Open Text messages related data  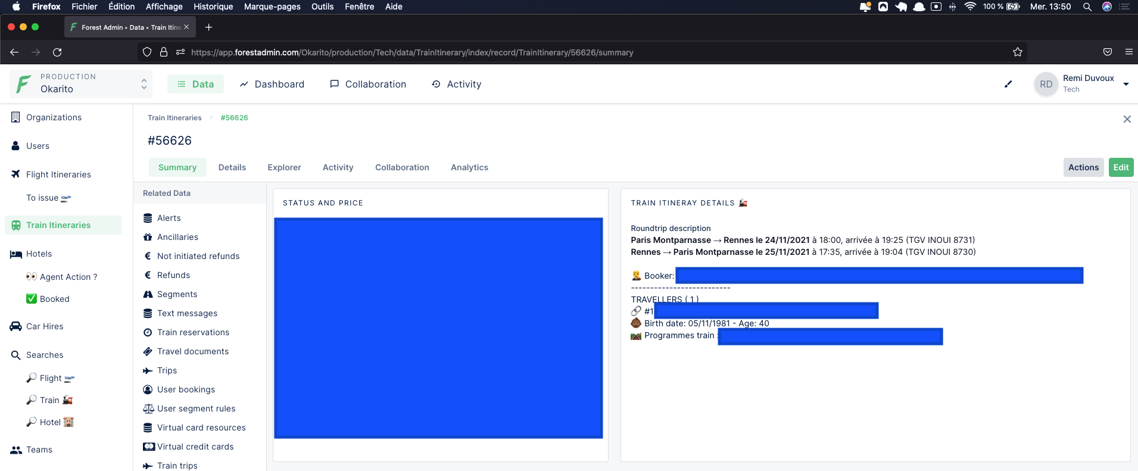tap(187, 313)
